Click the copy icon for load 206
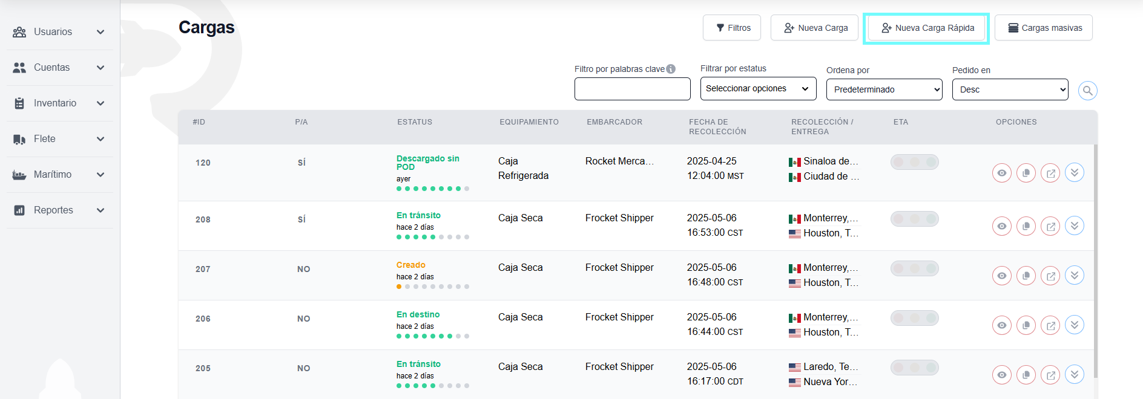1143x399 pixels. [x=1026, y=325]
